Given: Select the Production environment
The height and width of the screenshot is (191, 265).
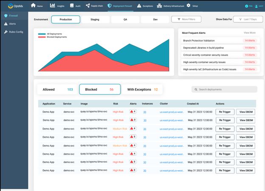Looking at the screenshot, I should pyautogui.click(x=65, y=19).
